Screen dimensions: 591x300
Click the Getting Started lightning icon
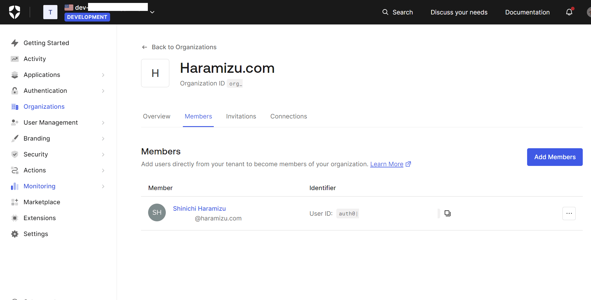click(15, 43)
